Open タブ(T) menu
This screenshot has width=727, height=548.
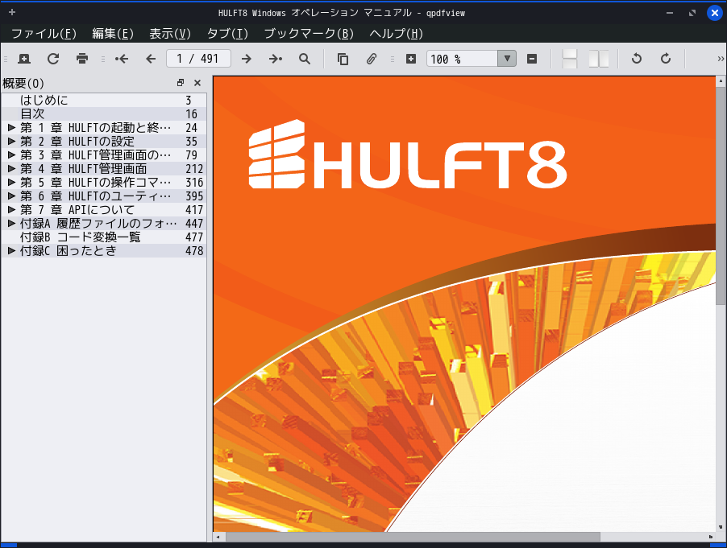tap(227, 33)
